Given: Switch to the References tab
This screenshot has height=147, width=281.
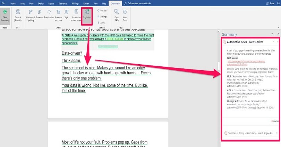Looking at the screenshot, I should click(63, 3).
